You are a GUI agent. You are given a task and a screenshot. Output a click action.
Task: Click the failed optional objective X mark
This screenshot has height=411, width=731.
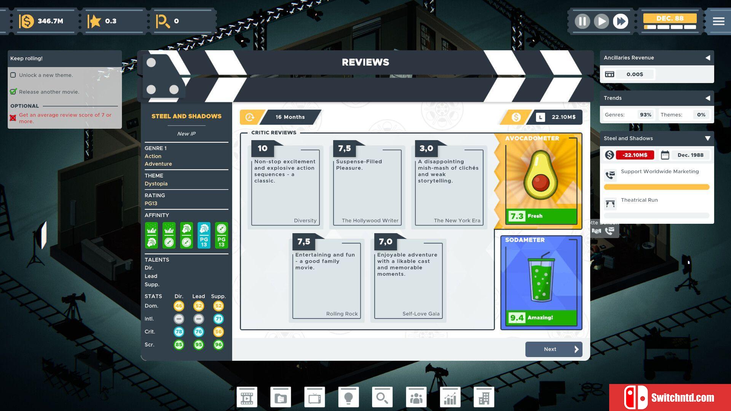tap(13, 118)
